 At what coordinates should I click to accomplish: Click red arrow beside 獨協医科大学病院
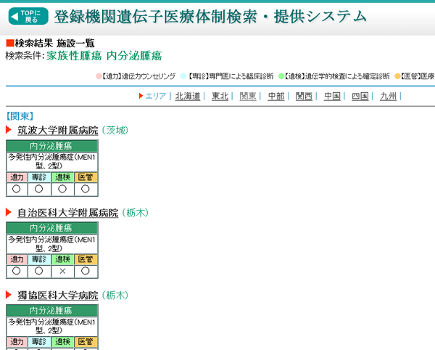(9, 294)
